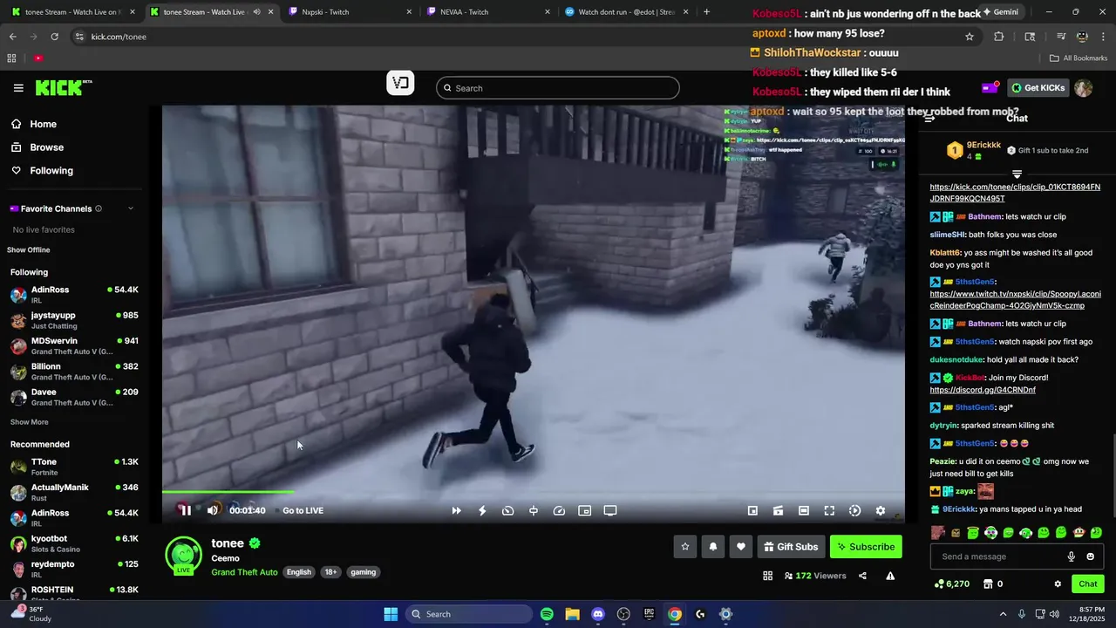Open kyootbot recommended channel

click(x=74, y=543)
